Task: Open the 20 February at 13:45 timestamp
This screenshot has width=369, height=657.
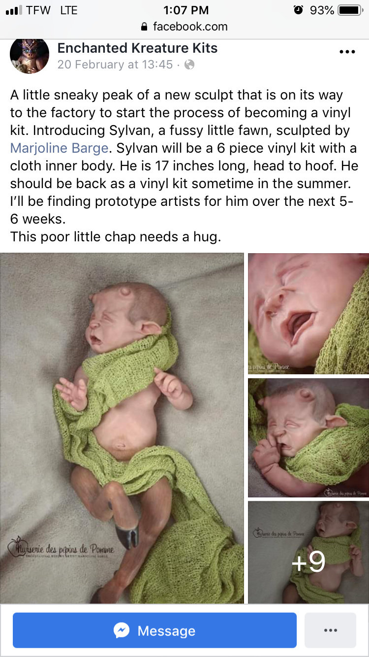Action: coord(115,65)
